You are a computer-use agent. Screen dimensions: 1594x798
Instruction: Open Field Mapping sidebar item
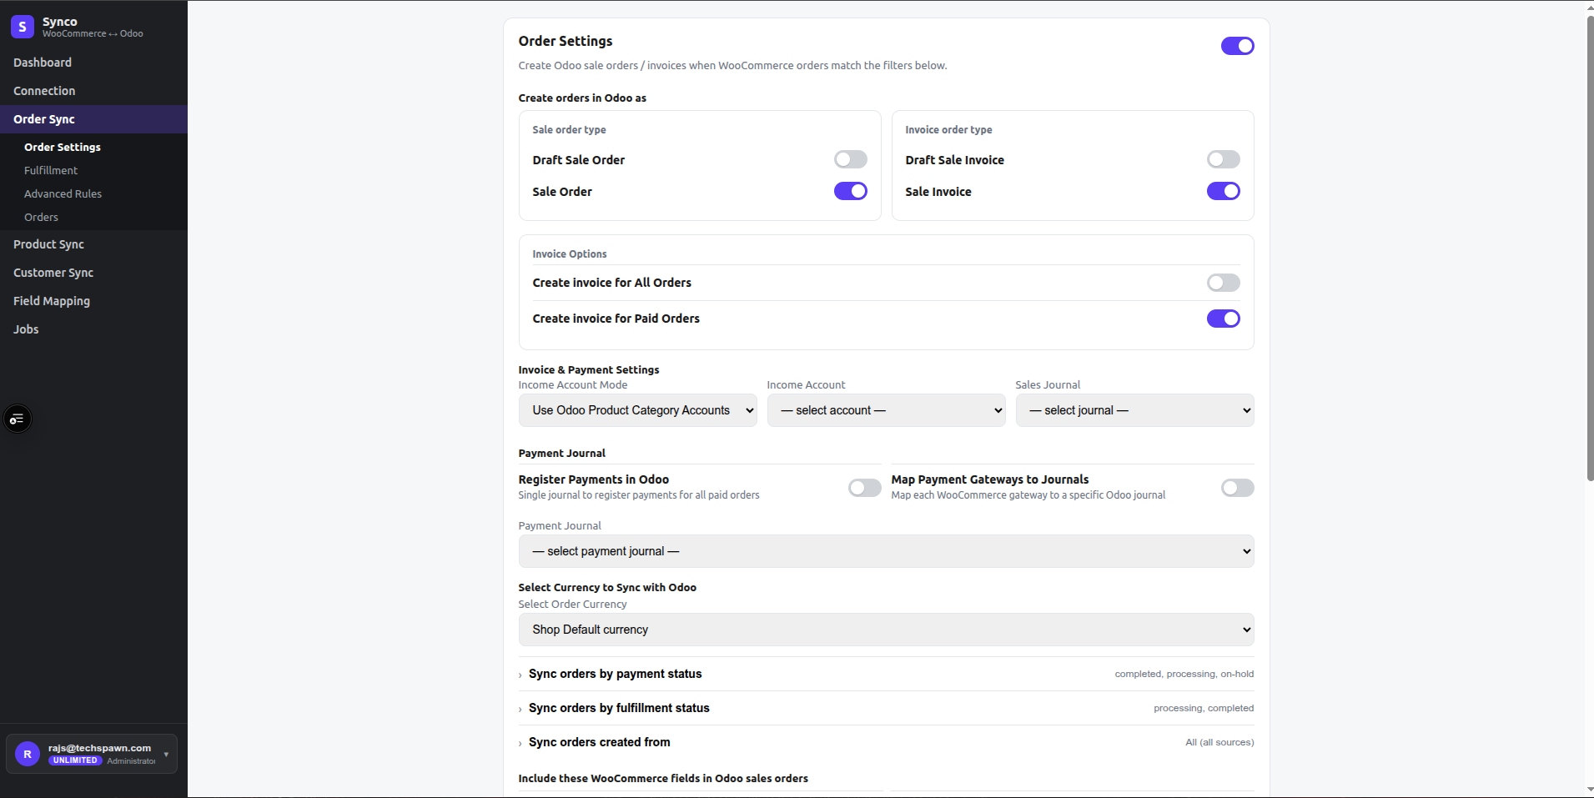pos(93,301)
